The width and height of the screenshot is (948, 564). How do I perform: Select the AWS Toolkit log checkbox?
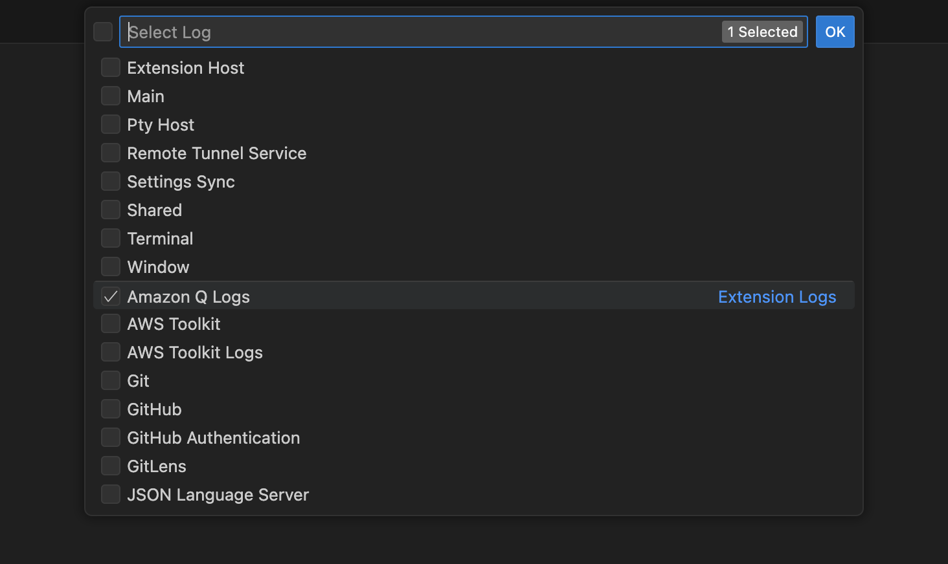(x=111, y=324)
